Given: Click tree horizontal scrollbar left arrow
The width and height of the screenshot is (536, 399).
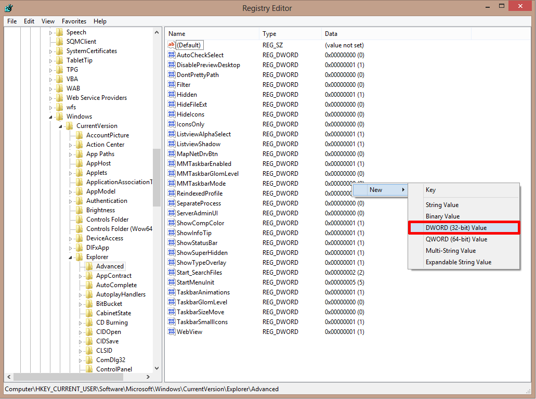Looking at the screenshot, I should (x=9, y=377).
